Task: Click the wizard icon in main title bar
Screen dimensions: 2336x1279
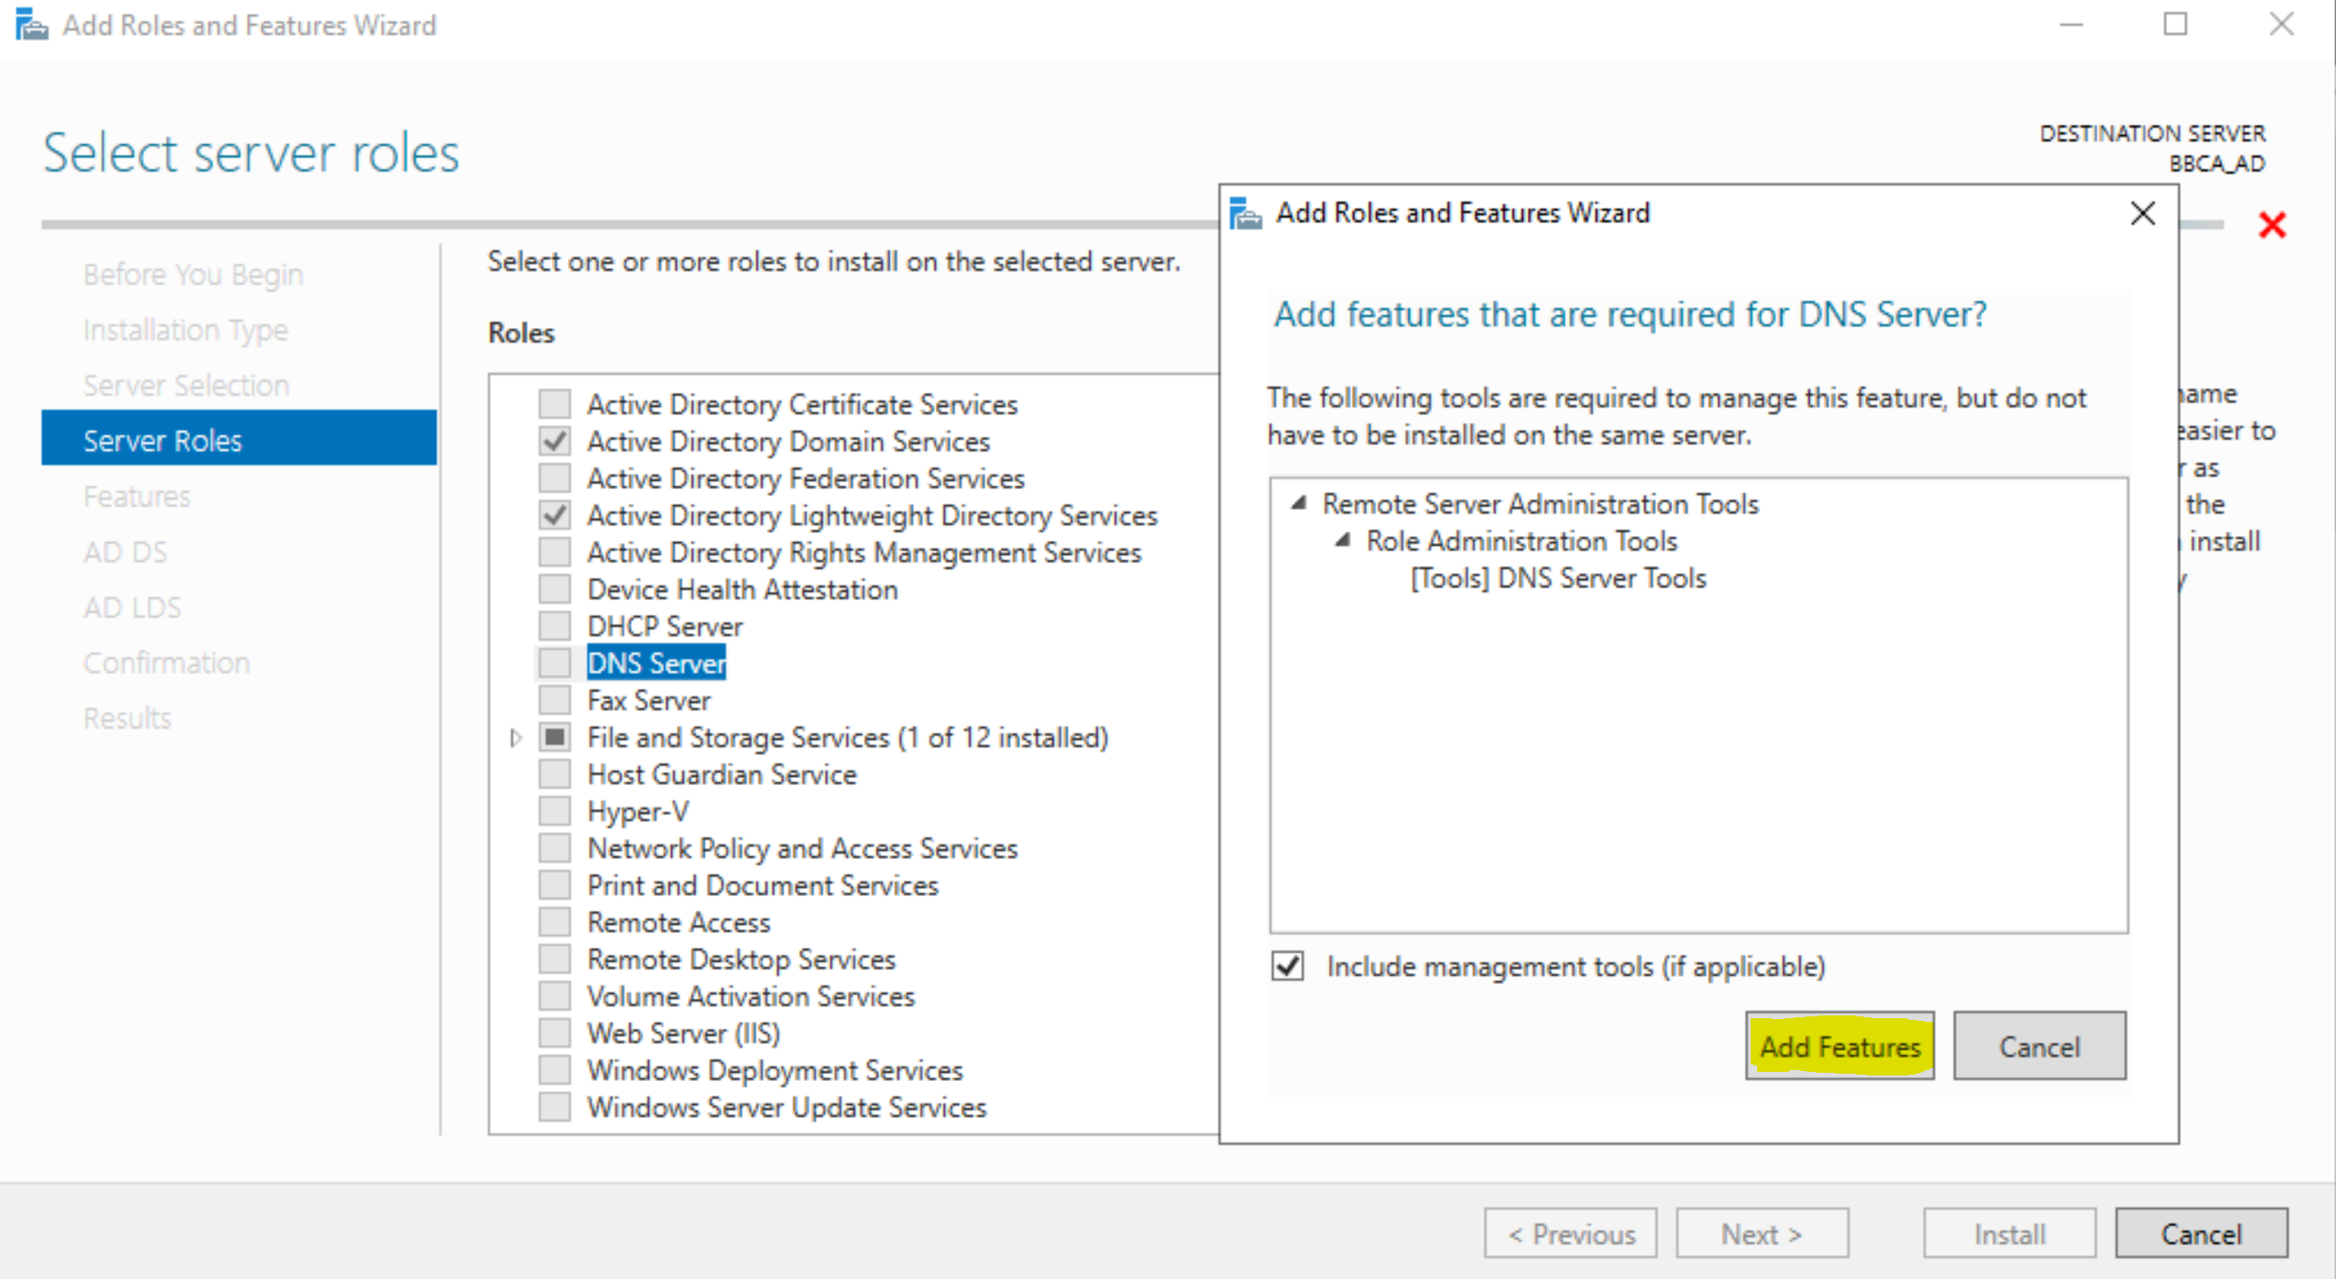Action: pyautogui.click(x=31, y=25)
